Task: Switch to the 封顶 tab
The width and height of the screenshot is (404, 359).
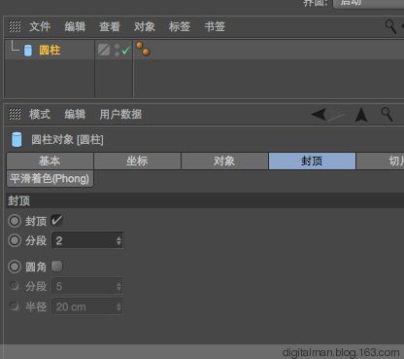Action: point(312,161)
